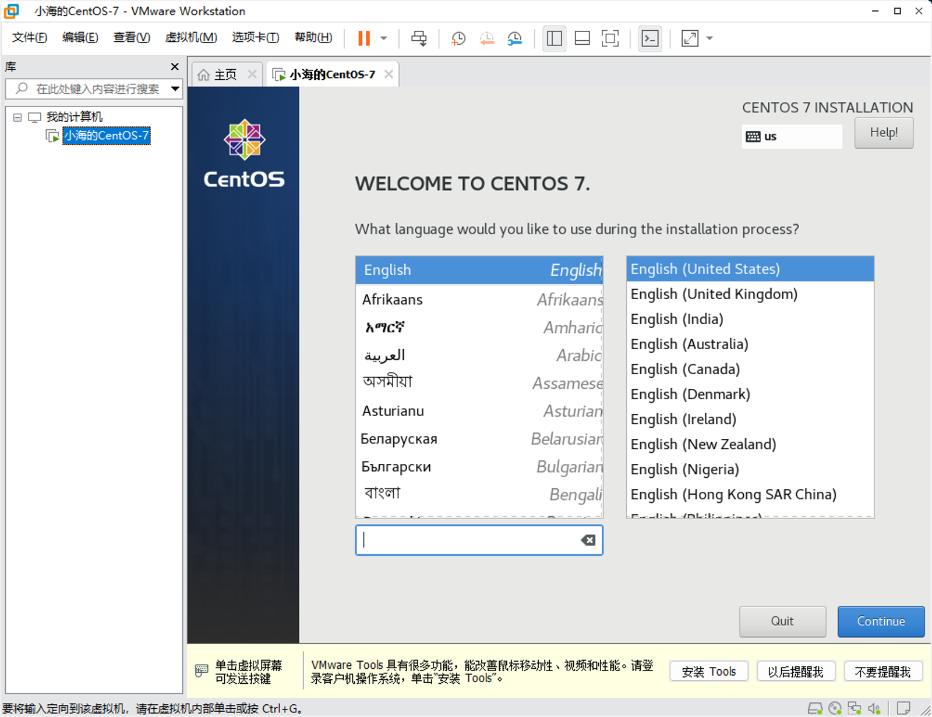Choose English (India) locale
The height and width of the screenshot is (717, 932).
pyautogui.click(x=750, y=319)
